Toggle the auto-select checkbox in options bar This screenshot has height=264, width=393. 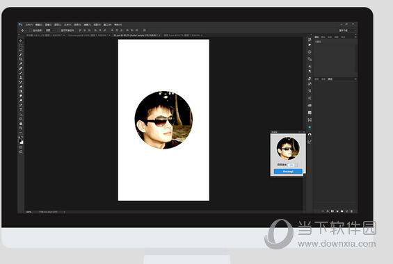[31, 31]
